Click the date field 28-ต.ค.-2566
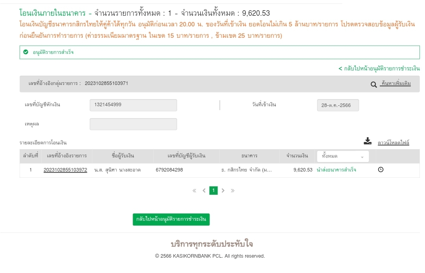Screen dimensions: 425x273 [x=338, y=105]
